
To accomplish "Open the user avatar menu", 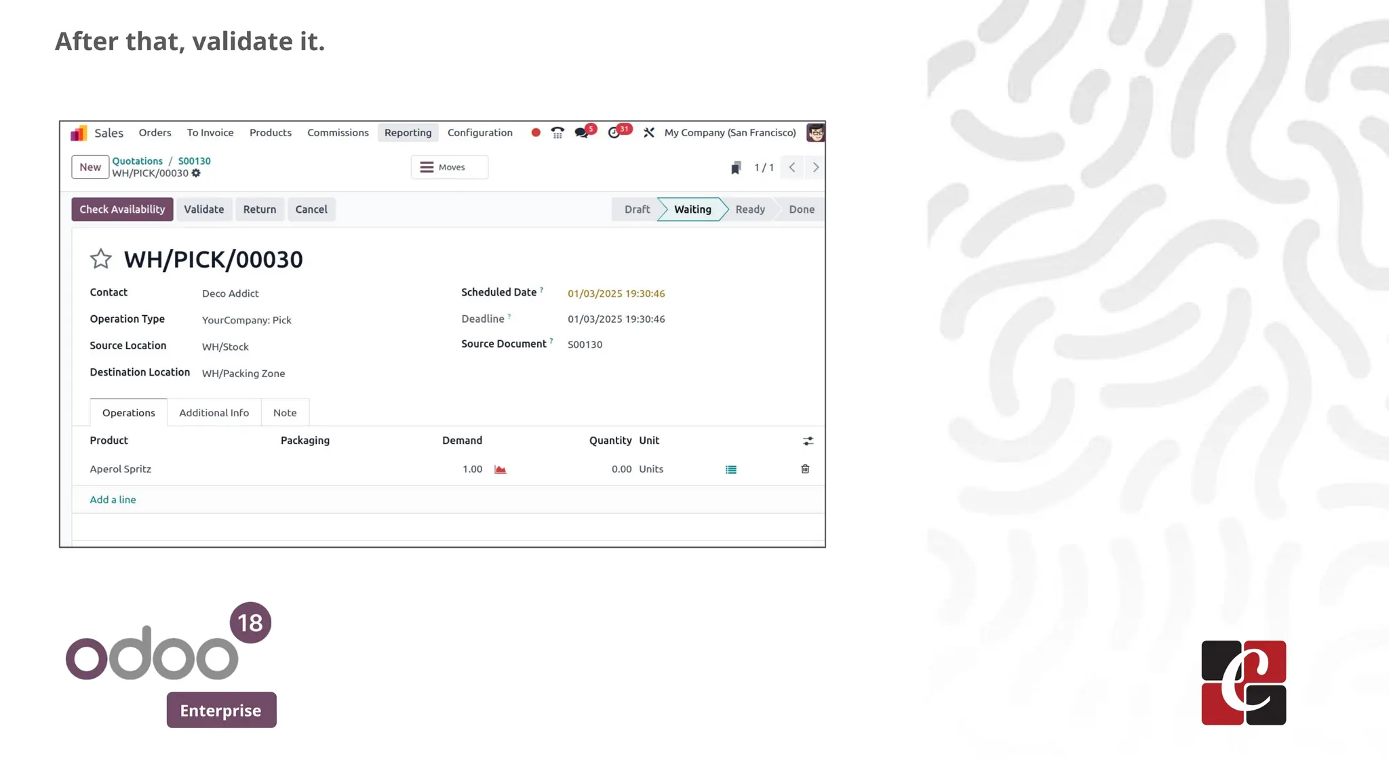I will (x=815, y=133).
